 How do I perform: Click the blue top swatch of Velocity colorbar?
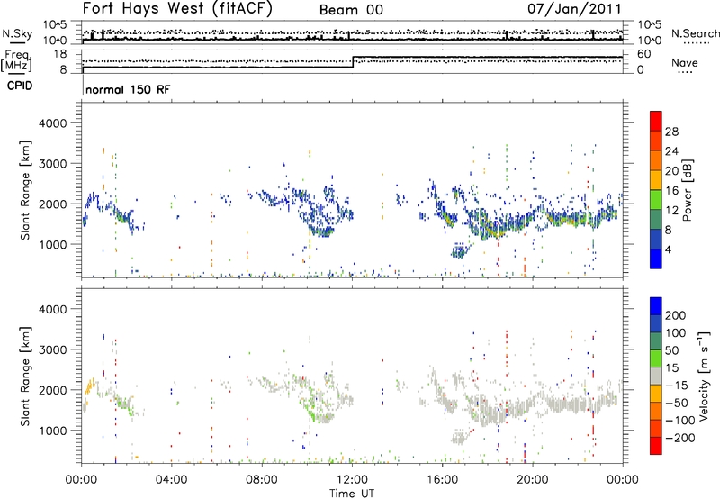[656, 305]
